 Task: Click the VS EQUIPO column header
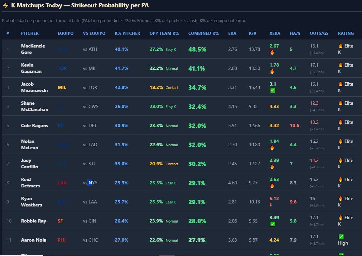pos(94,33)
